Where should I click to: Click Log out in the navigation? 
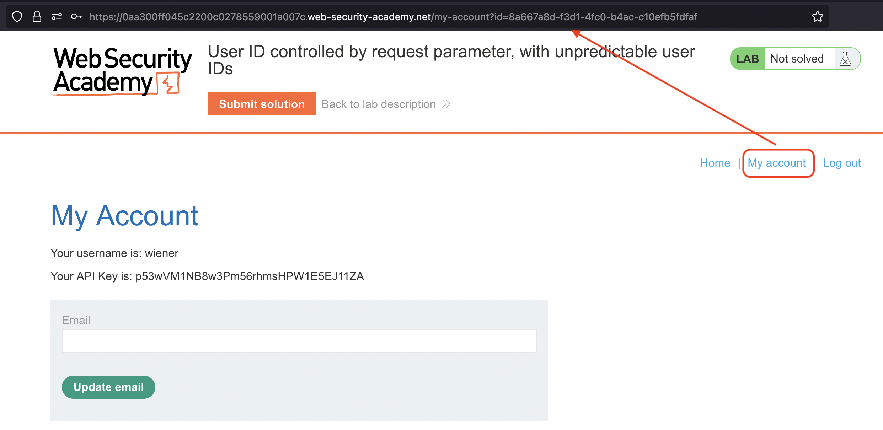841,163
